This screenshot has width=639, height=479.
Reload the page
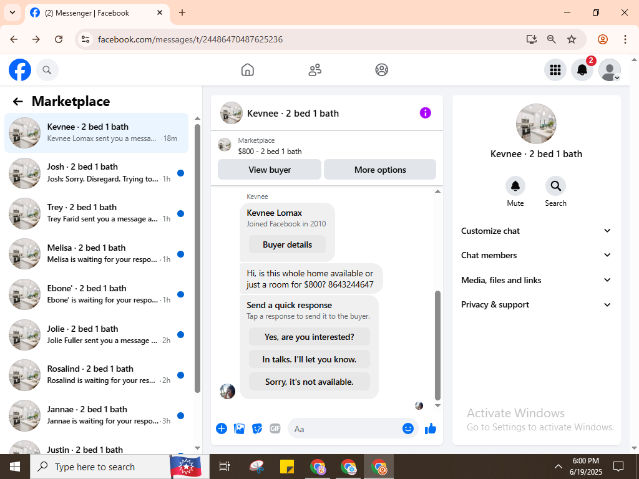tap(59, 39)
